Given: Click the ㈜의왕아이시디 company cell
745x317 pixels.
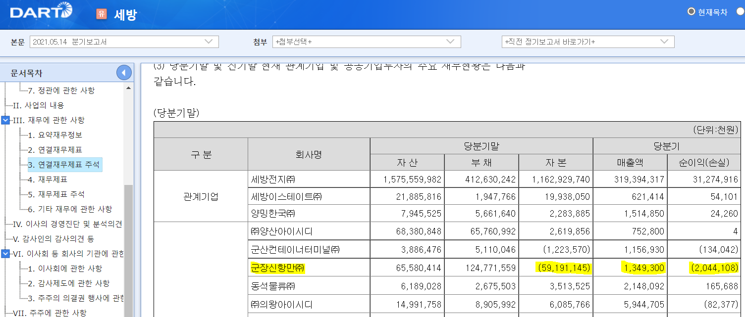Looking at the screenshot, I should click(309, 304).
